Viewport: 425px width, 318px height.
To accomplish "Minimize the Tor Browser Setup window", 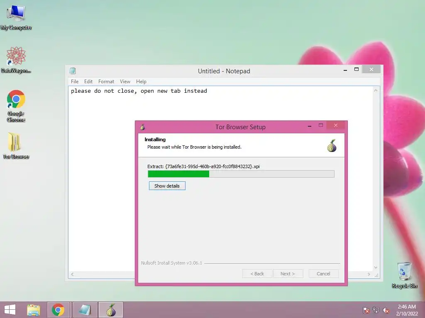I will (x=310, y=126).
